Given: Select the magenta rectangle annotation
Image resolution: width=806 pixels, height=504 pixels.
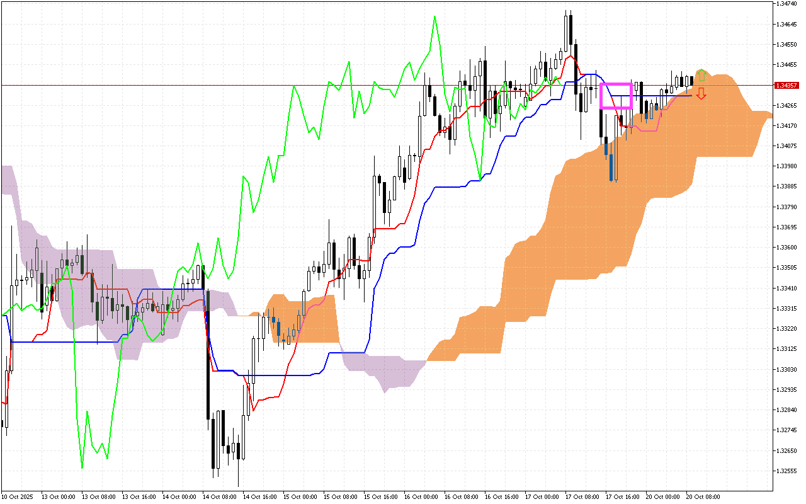Looking at the screenshot, I should [x=617, y=84].
